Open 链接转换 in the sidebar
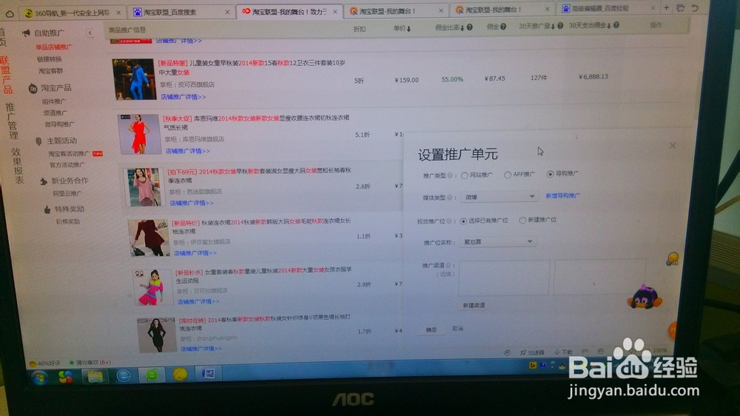 click(x=50, y=59)
